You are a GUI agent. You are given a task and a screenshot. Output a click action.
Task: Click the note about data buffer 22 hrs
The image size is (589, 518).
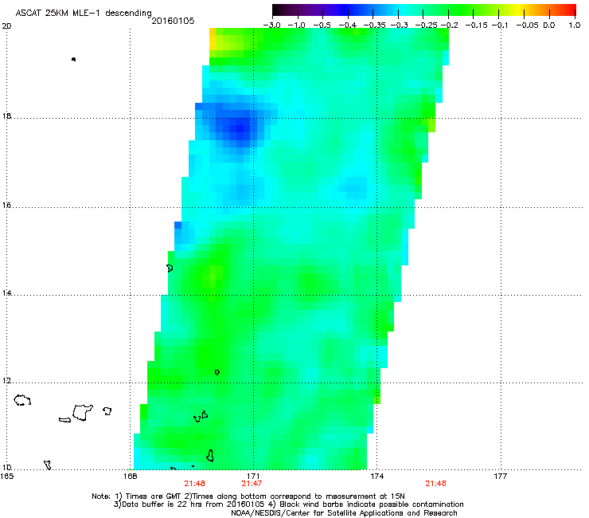(x=190, y=504)
